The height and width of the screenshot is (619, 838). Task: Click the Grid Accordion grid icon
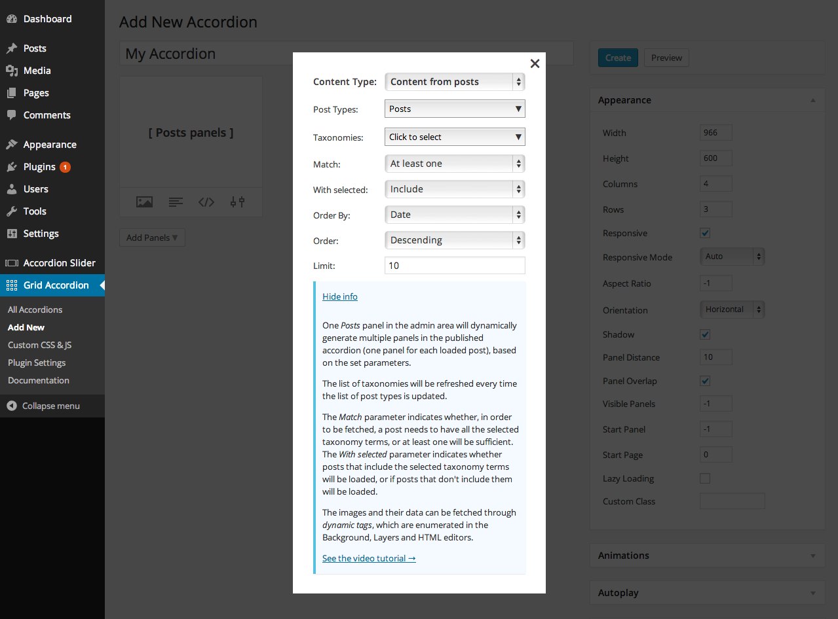[11, 285]
